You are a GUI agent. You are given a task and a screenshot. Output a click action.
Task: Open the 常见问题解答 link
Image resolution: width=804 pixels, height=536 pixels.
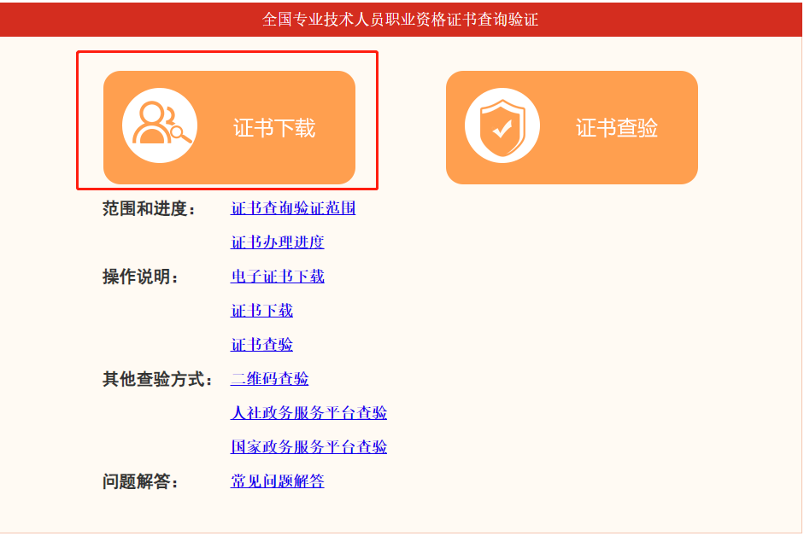pos(278,481)
